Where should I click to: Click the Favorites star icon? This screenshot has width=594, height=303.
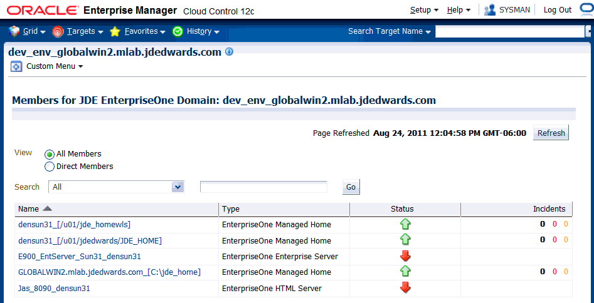click(115, 32)
